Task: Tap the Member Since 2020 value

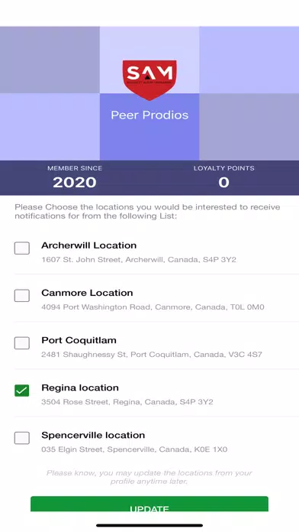Action: click(x=75, y=183)
